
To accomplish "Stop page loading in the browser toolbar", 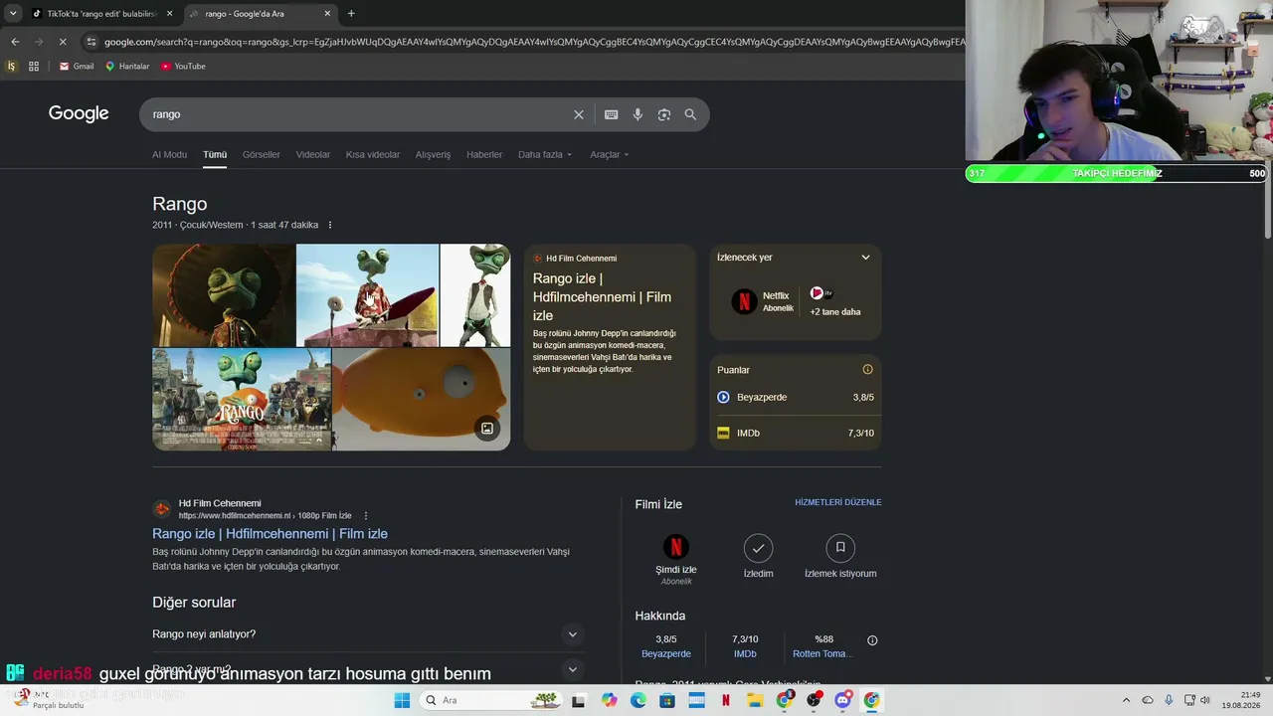I will tap(62, 42).
